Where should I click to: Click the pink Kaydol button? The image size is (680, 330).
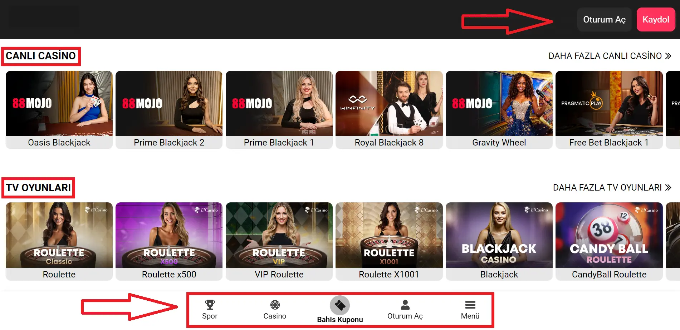[655, 20]
